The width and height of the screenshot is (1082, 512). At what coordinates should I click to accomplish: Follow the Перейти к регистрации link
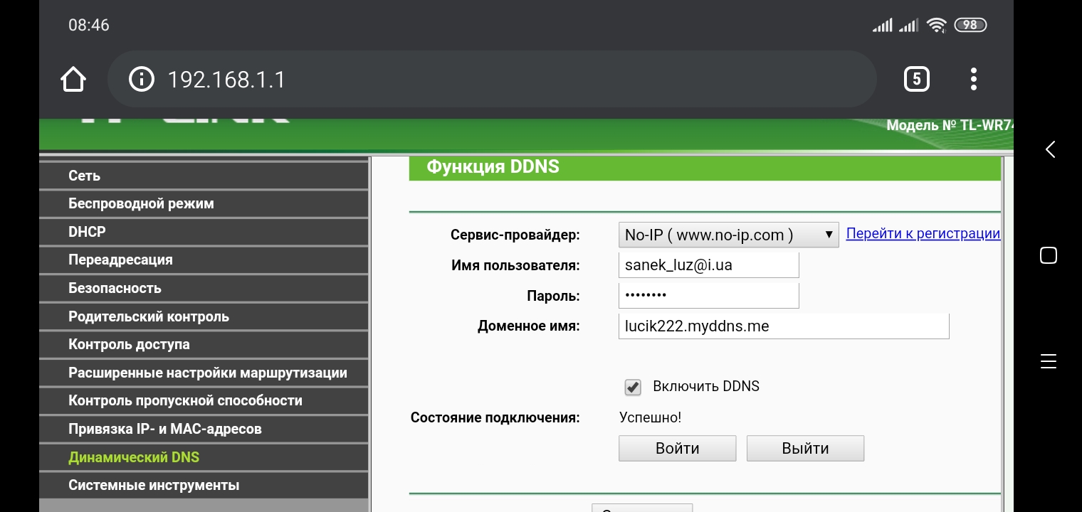(923, 234)
